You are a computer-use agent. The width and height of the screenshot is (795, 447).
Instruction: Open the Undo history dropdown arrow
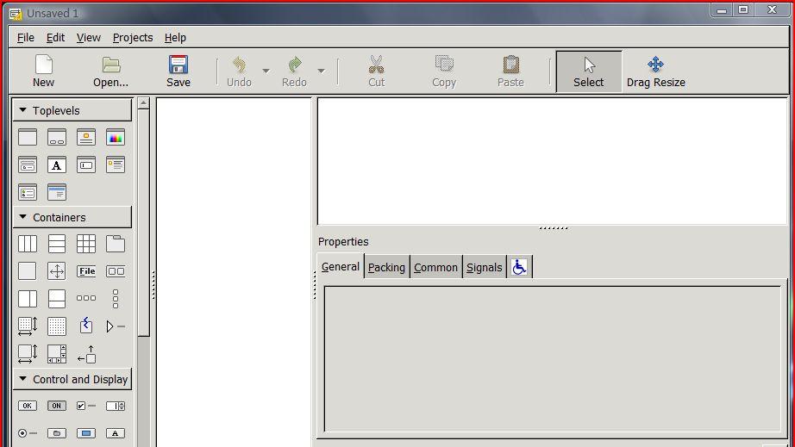point(266,71)
